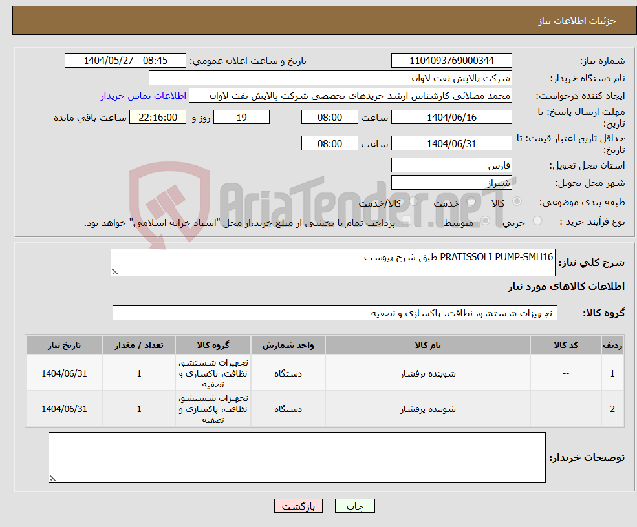Click the resize grip on the توضیحات خریدار textarea
This screenshot has height=527, width=637.
pyautogui.click(x=53, y=477)
